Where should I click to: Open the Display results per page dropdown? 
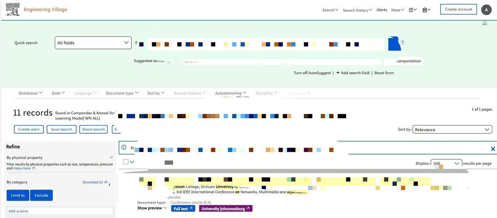pyautogui.click(x=447, y=163)
